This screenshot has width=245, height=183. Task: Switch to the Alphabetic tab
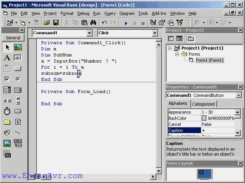(178, 103)
